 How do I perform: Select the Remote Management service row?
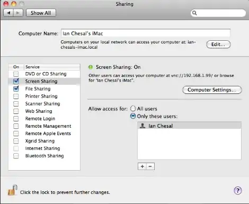[44, 126]
